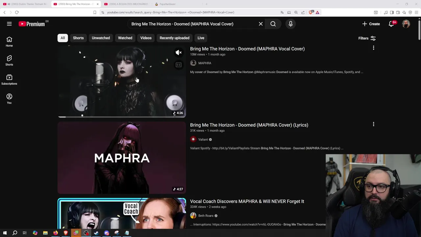Reload the page in the browser

click(17, 12)
